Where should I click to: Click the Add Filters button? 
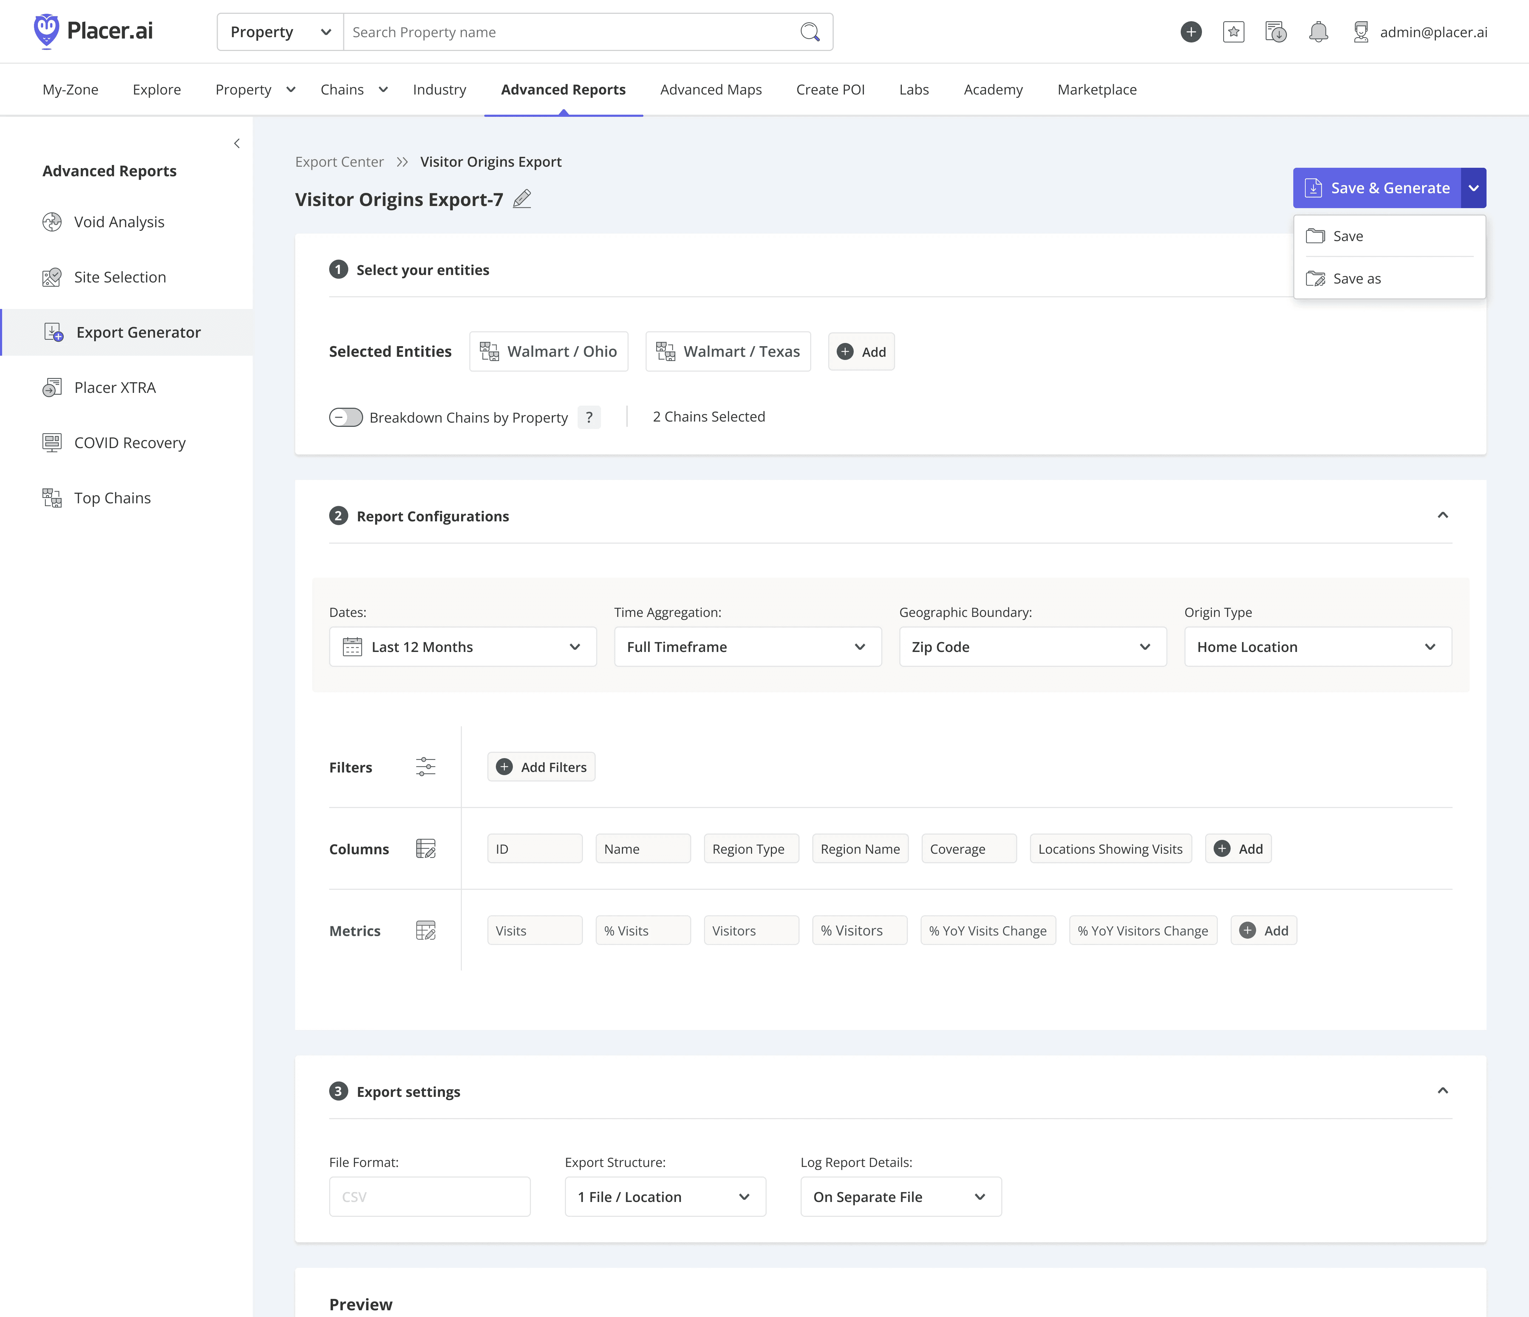click(x=541, y=767)
